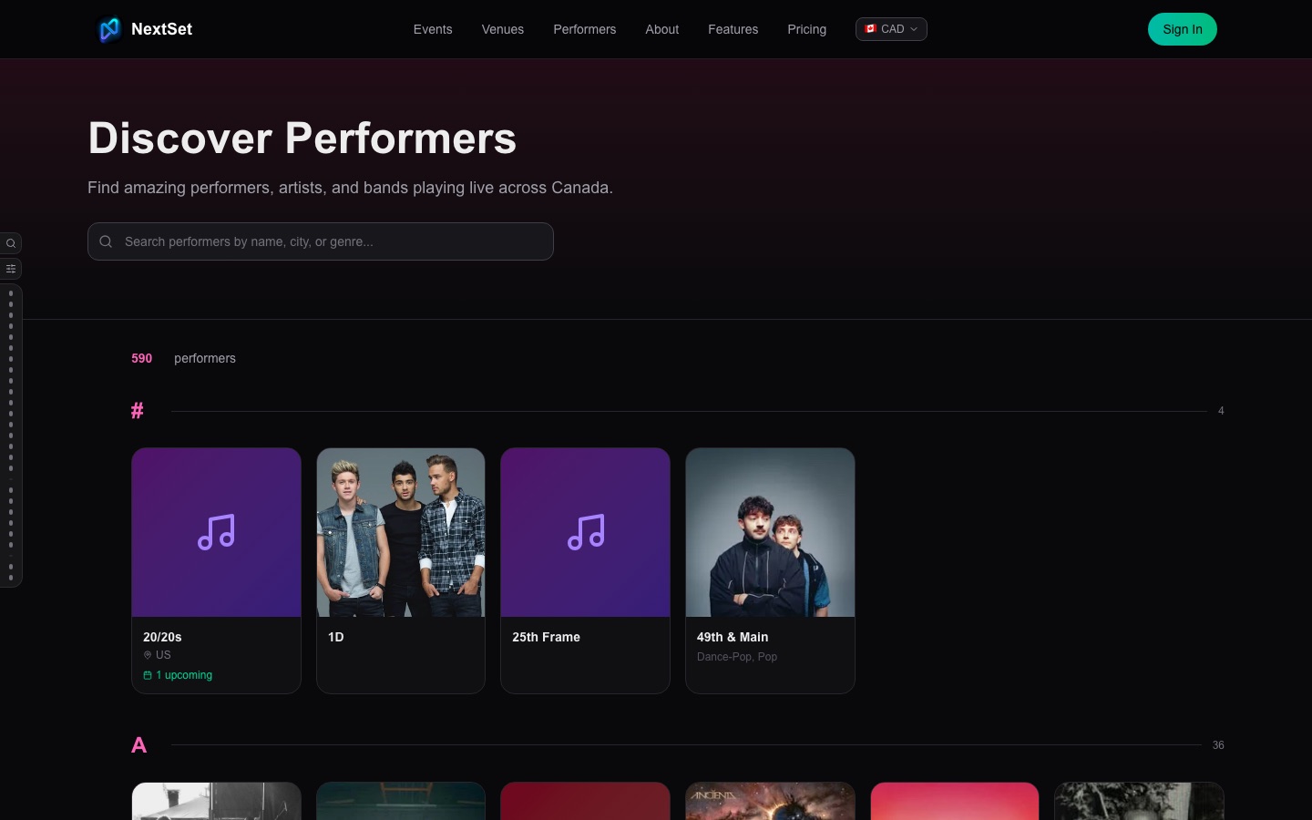This screenshot has height=820, width=1312.
Task: Select Performers in the navigation bar
Action: (x=585, y=29)
